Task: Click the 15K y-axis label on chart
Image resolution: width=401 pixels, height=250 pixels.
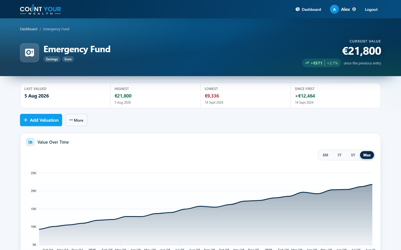Action: (34, 209)
